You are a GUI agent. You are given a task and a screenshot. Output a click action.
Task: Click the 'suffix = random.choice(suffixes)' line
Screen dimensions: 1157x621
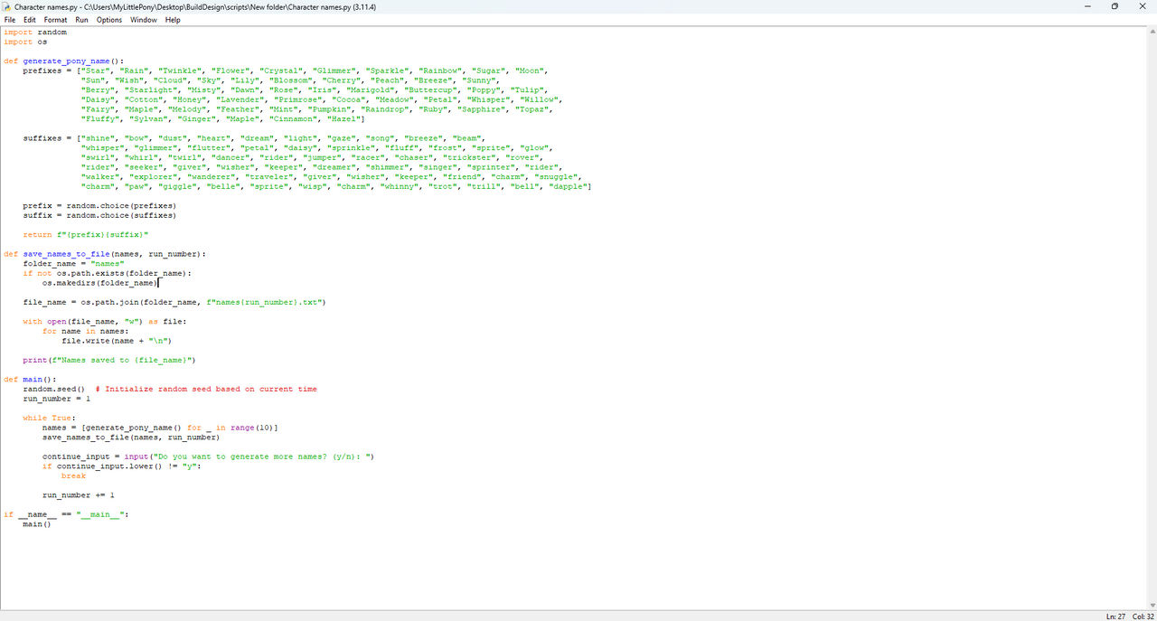point(99,216)
